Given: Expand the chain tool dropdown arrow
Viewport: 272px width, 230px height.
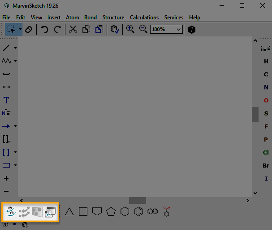Looking at the screenshot, I should coord(15,61).
